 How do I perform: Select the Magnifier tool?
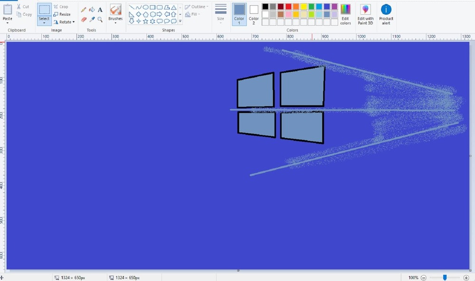coord(100,19)
